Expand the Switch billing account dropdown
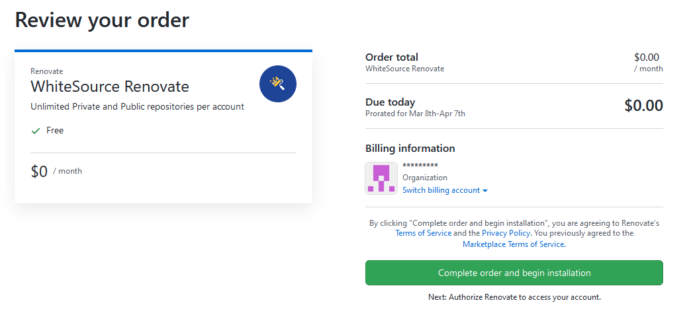The width and height of the screenshot is (687, 311). pos(445,190)
